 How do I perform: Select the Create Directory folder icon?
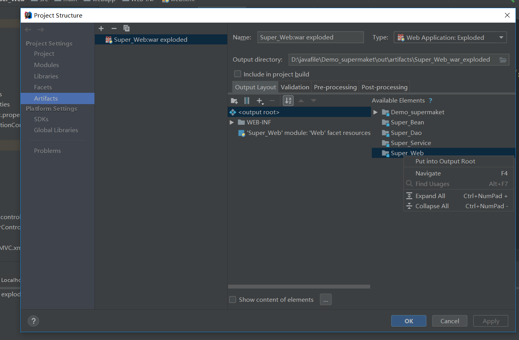tap(234, 101)
